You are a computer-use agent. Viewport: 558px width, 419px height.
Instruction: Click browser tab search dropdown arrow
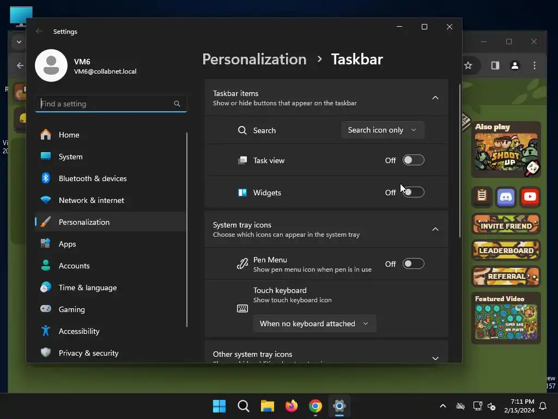19,41
